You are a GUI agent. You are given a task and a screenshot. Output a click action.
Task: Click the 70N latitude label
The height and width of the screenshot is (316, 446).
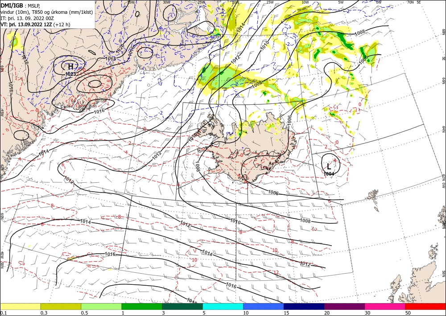[410, 2]
